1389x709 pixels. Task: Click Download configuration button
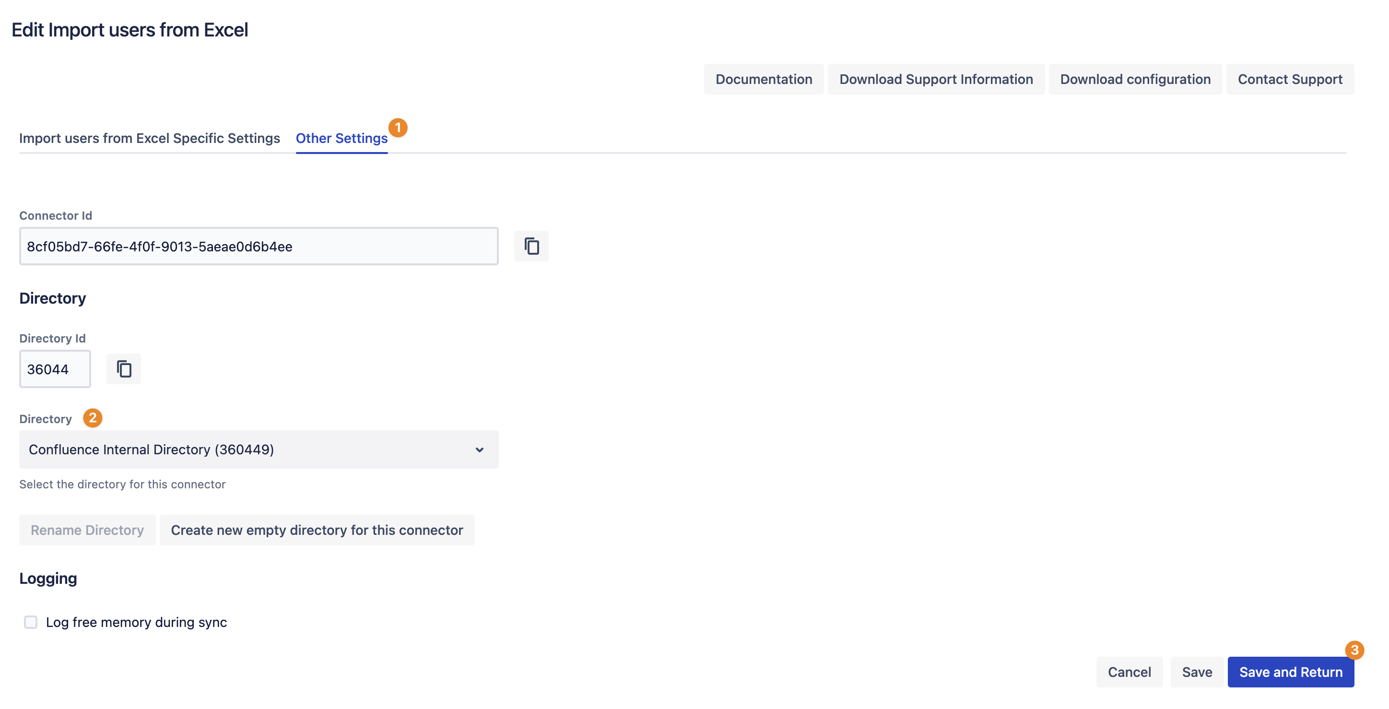(1135, 79)
